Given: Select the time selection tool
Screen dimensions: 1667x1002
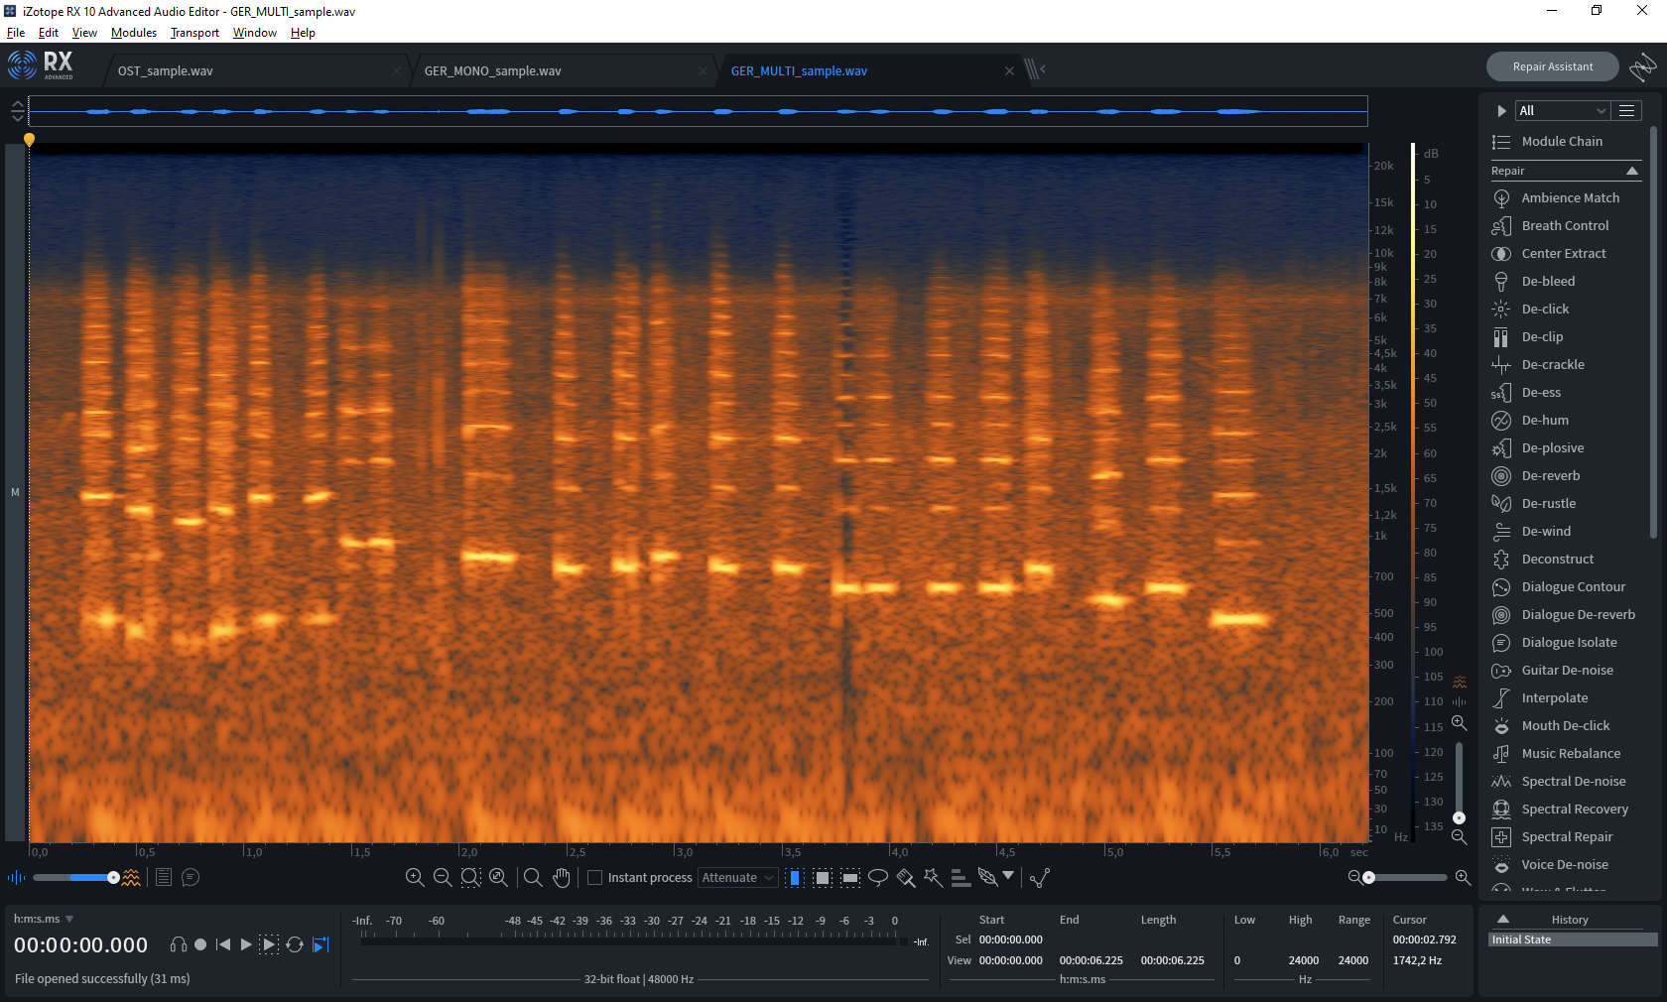Looking at the screenshot, I should (795, 878).
